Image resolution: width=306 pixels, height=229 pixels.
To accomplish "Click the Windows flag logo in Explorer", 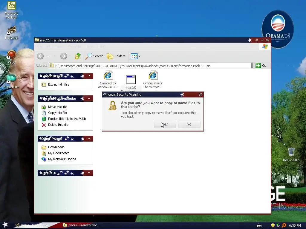I will pyautogui.click(x=265, y=47).
